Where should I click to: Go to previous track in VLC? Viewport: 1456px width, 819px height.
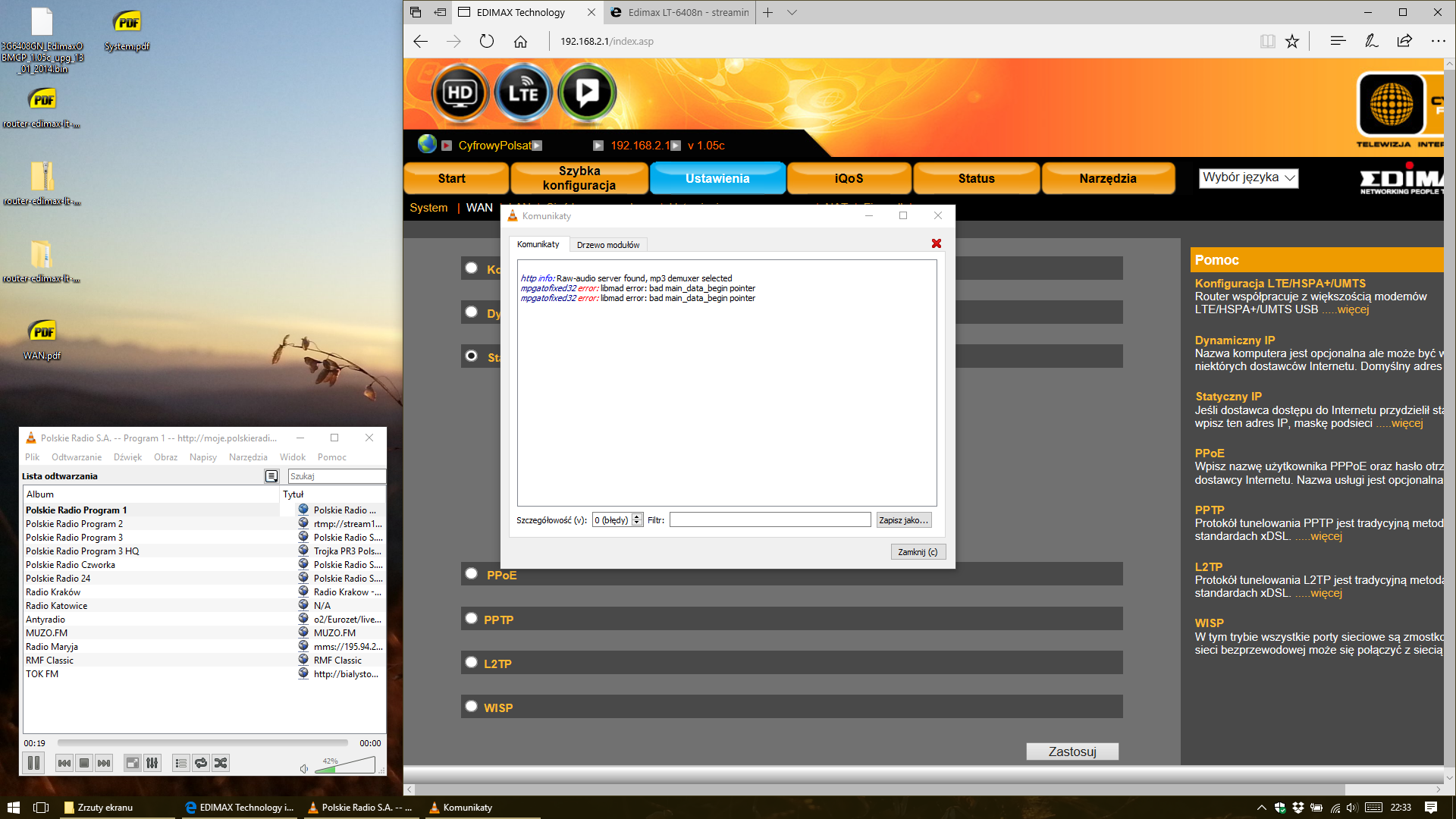coord(64,763)
